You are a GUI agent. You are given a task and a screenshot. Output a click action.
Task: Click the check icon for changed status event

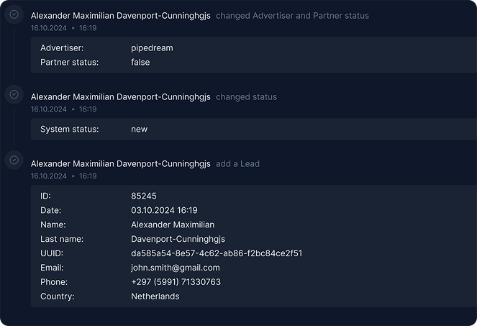click(x=14, y=94)
